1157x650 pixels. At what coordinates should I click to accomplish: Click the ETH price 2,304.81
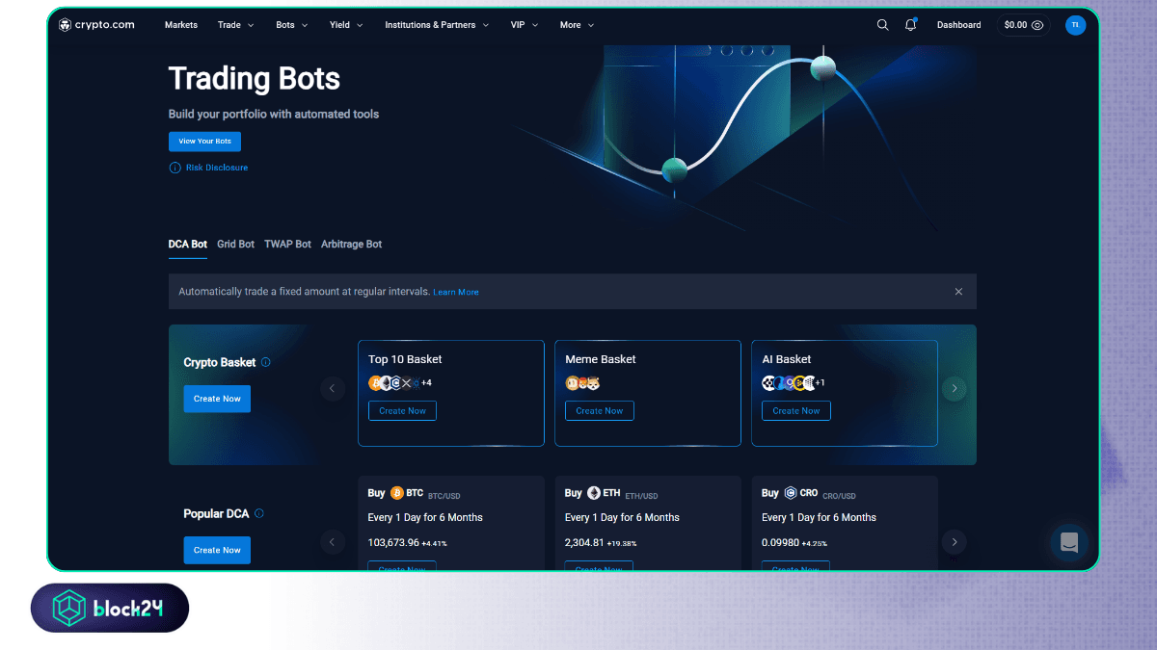(584, 542)
